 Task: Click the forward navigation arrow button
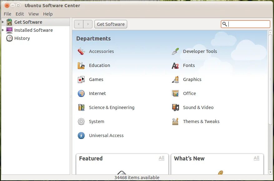point(88,24)
